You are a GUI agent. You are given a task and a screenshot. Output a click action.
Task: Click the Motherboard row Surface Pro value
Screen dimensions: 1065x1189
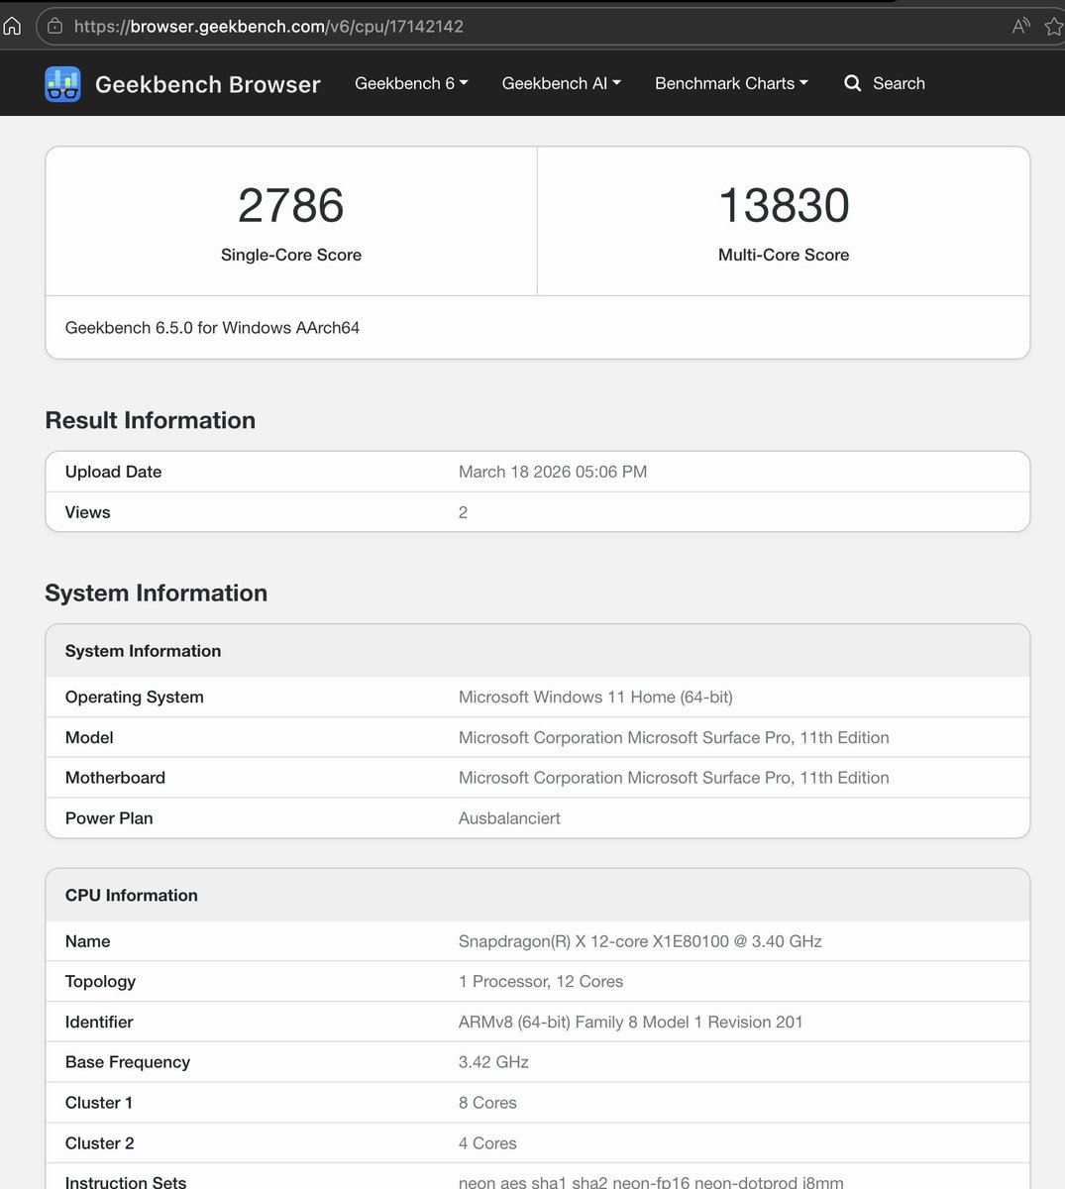(x=674, y=778)
